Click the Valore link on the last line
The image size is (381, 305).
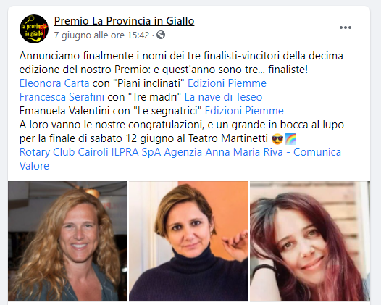click(x=34, y=166)
